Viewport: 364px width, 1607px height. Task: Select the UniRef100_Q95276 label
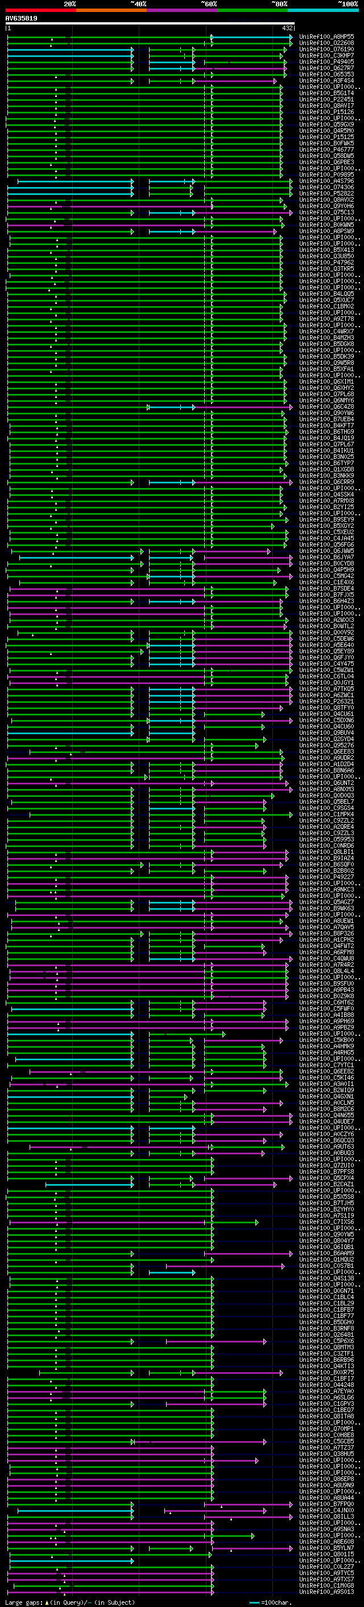[x=326, y=746]
